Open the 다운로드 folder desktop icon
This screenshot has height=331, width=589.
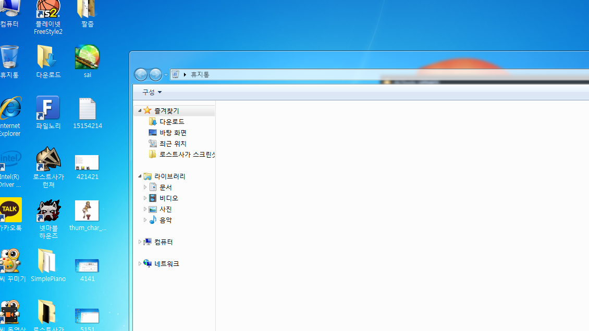click(48, 62)
